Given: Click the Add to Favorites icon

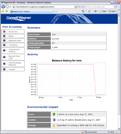Looking at the screenshot, I should click(7, 11).
